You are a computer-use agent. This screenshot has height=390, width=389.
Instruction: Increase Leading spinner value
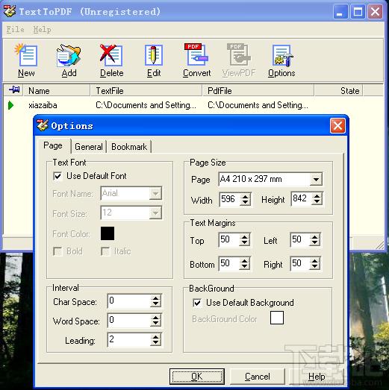[x=156, y=337]
